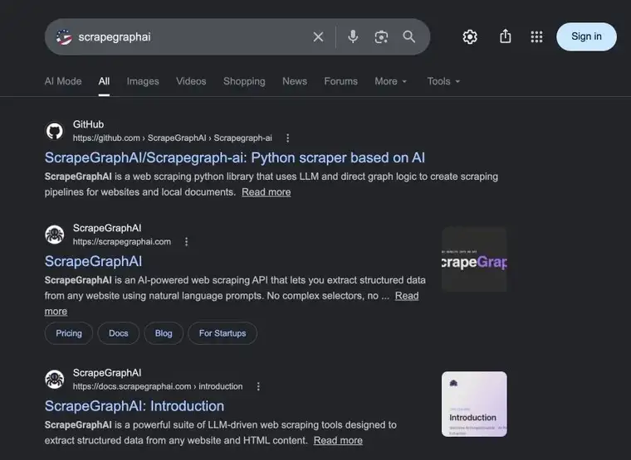Switch to Images tab
631x460 pixels.
point(143,81)
